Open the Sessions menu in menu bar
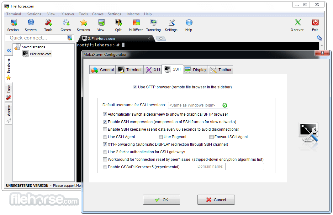Viewport: 333px width, 215px height. point(34,14)
